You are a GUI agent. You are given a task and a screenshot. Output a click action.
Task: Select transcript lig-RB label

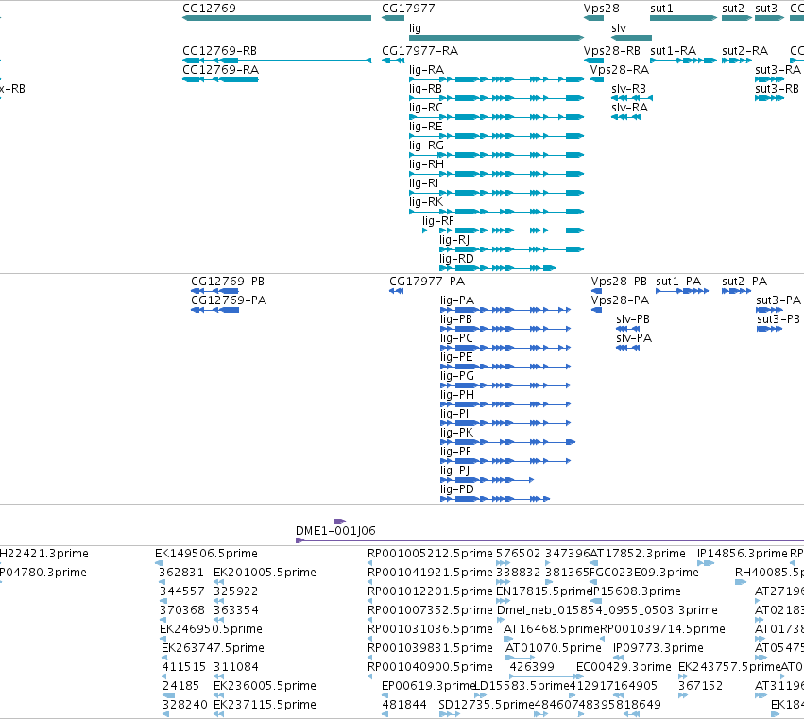pyautogui.click(x=425, y=88)
